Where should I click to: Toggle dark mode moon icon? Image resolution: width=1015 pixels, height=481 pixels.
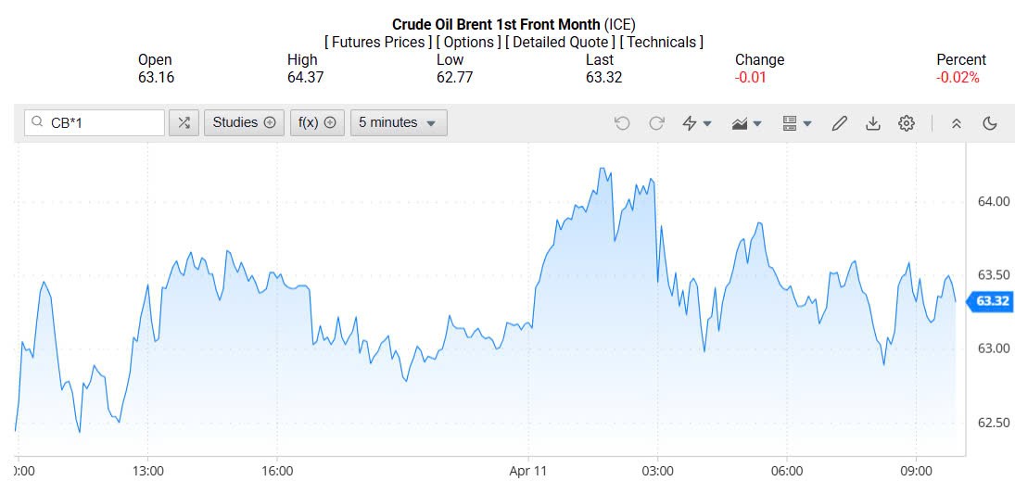coord(989,123)
